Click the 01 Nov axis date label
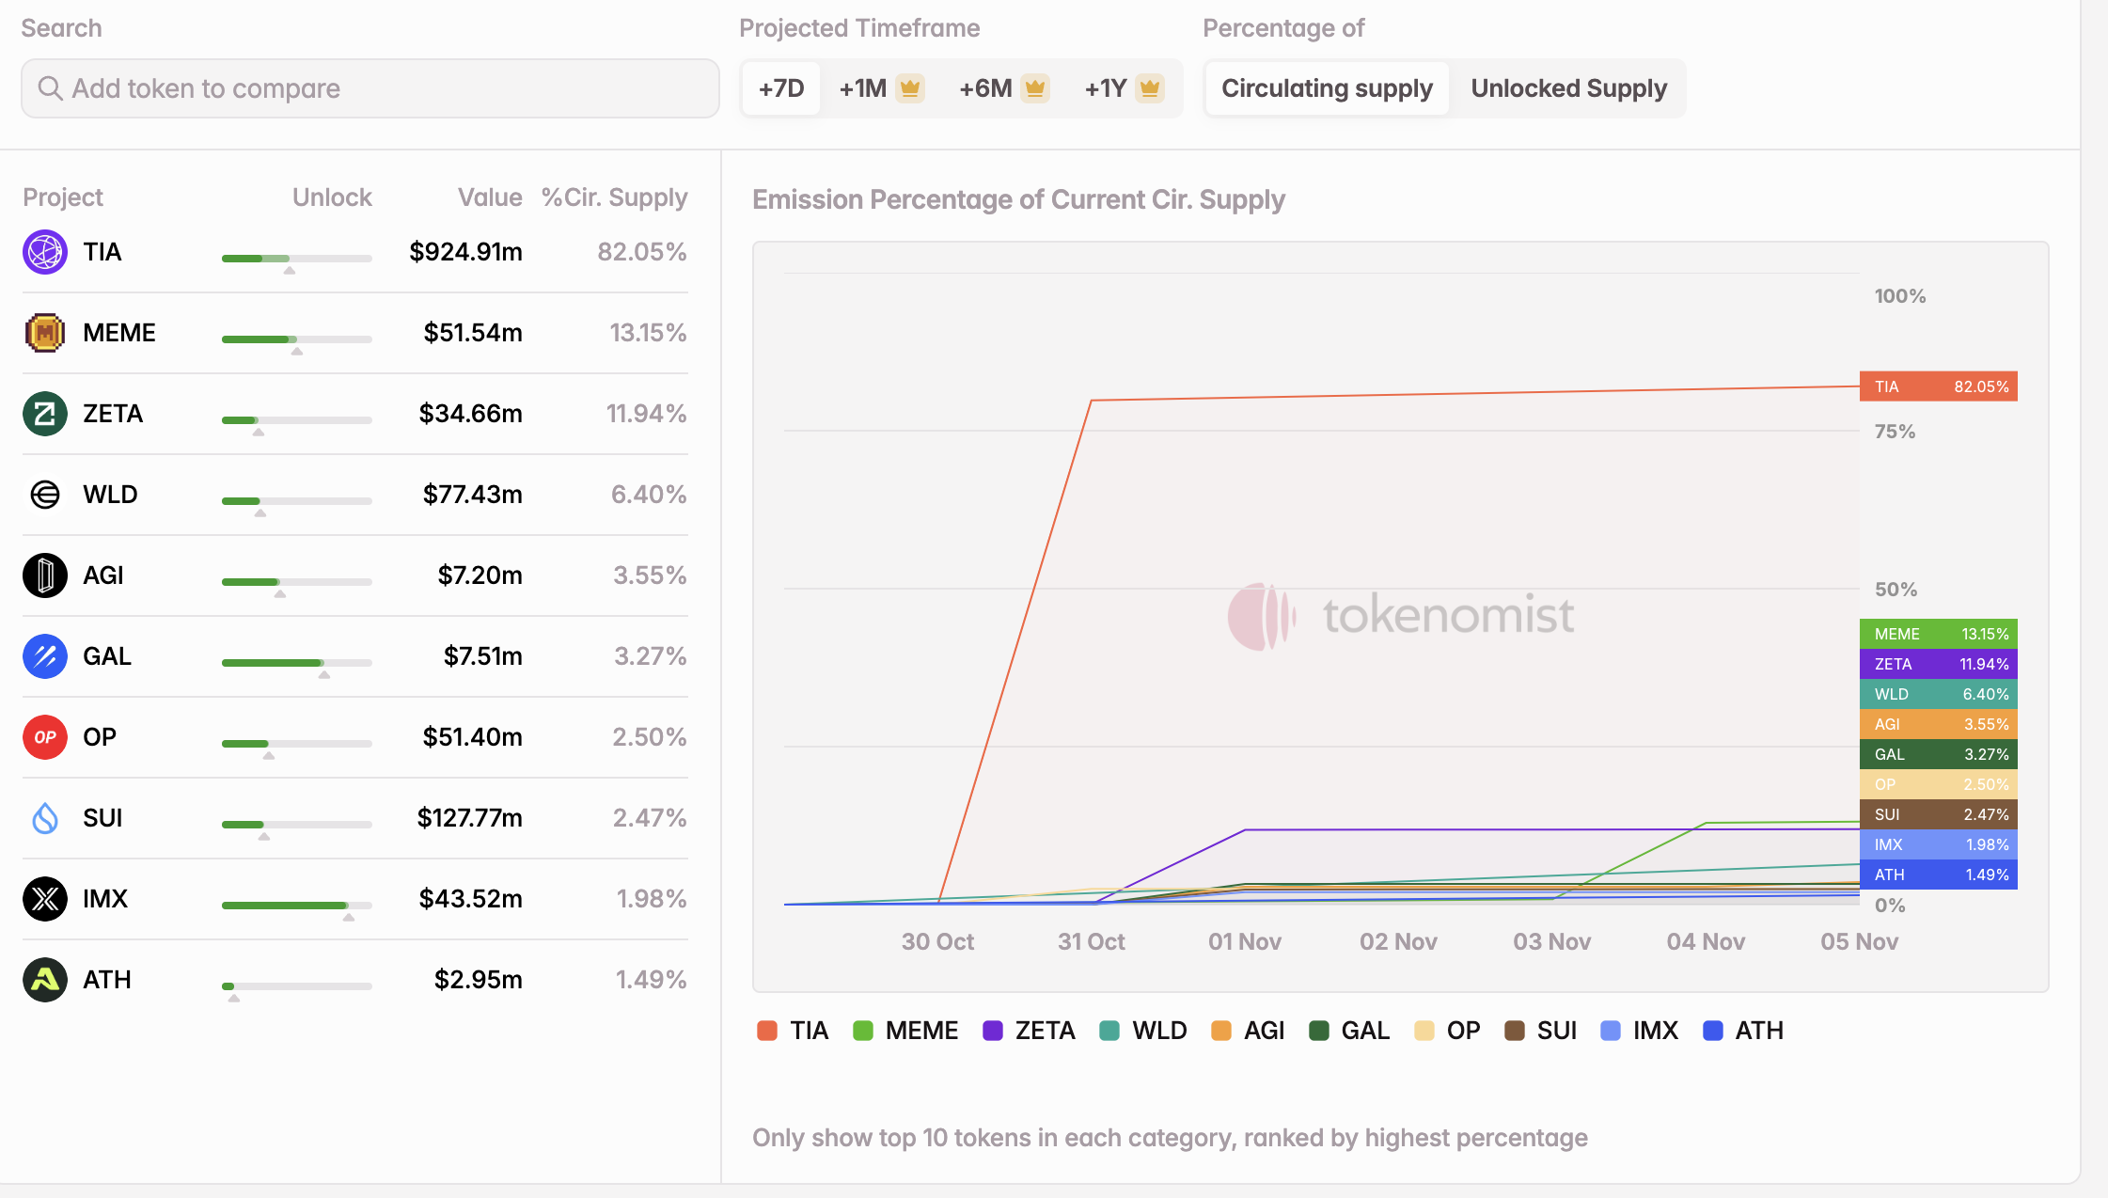The image size is (2108, 1198). click(x=1245, y=941)
